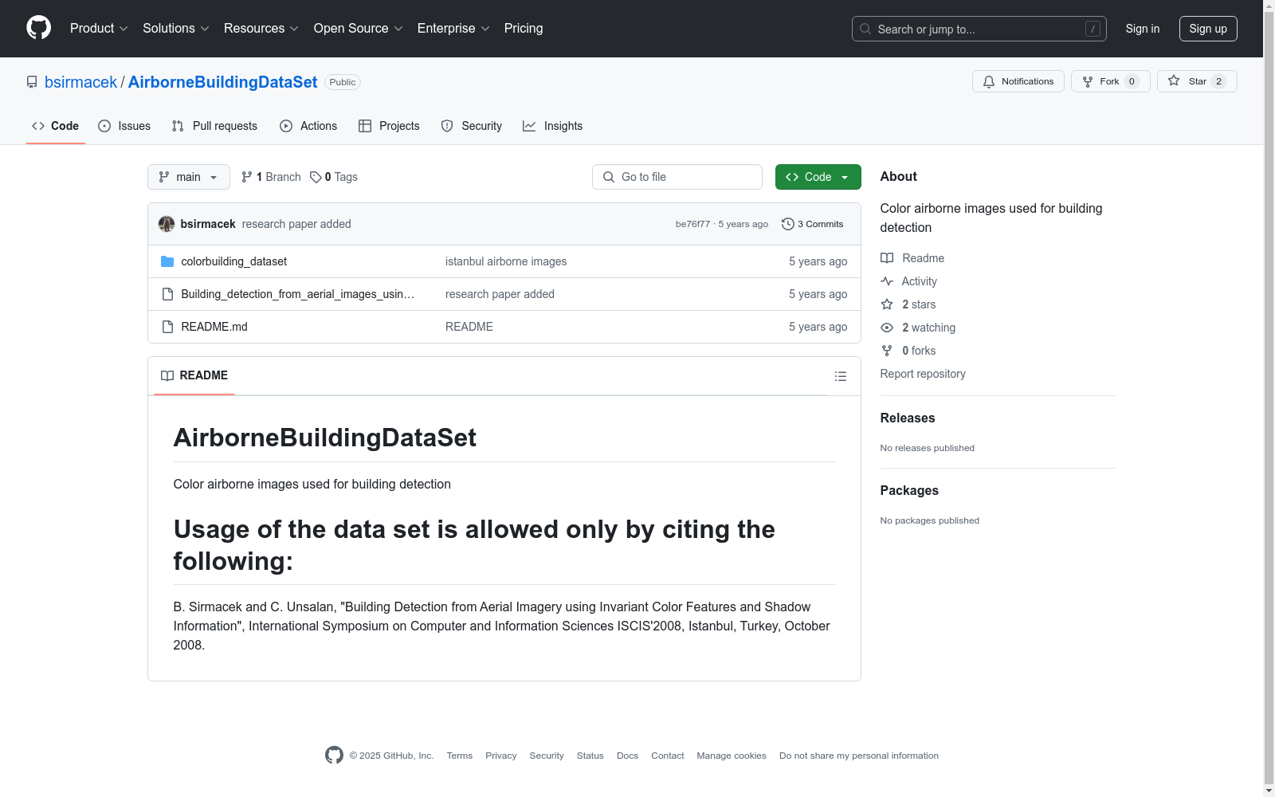
Task: Click the magnifier icon in Go to file
Action: click(x=609, y=177)
